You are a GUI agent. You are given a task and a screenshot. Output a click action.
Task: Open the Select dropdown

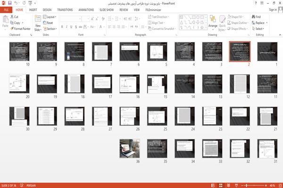258,29
